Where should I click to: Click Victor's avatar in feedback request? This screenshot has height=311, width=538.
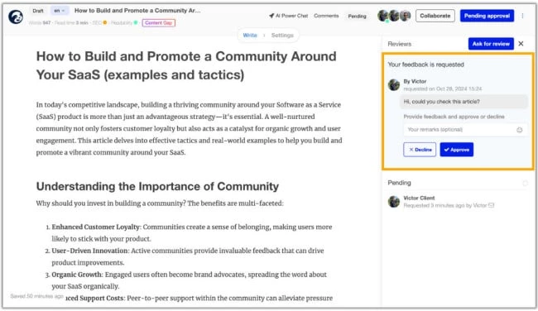click(394, 84)
